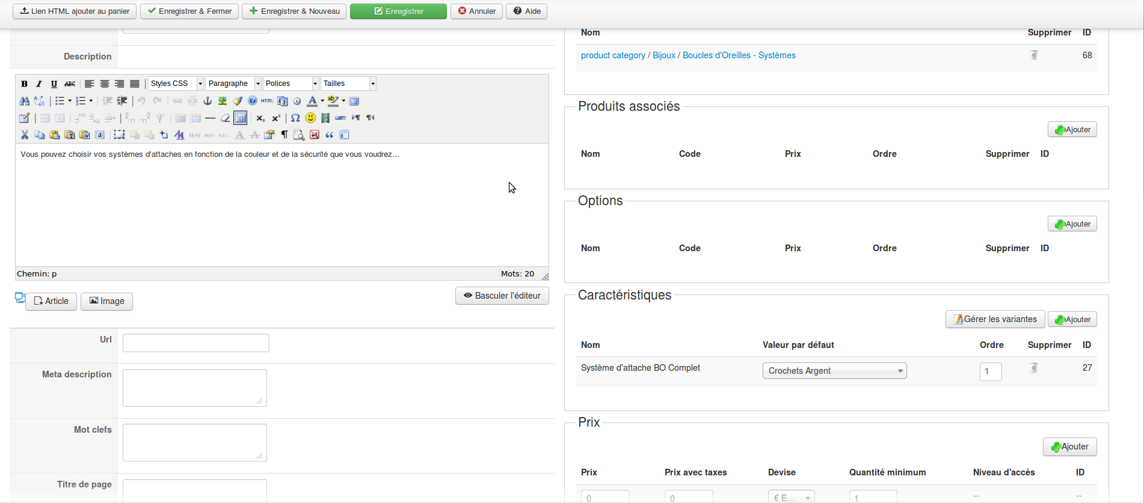This screenshot has height=503, width=1144.
Task: Delete the Système d'attache BO Complet characteristic
Action: click(1033, 368)
